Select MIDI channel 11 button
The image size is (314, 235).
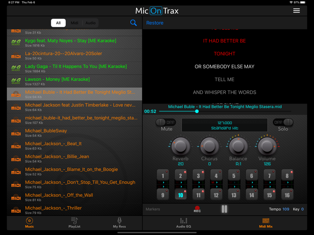tap(198, 195)
